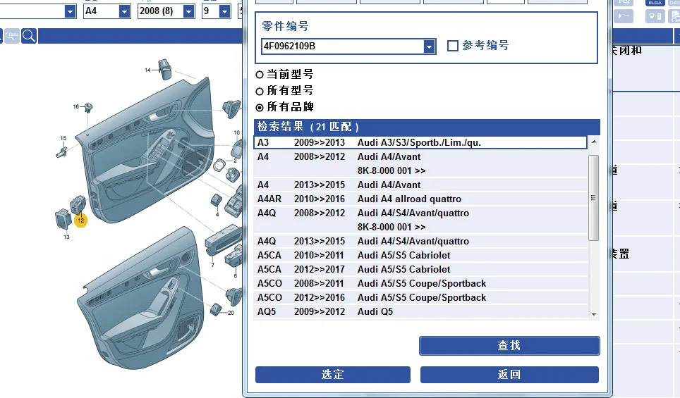This screenshot has width=680, height=398.
Task: Select the A4 2008>>2012 Audi A4/Avant row
Action: point(420,163)
